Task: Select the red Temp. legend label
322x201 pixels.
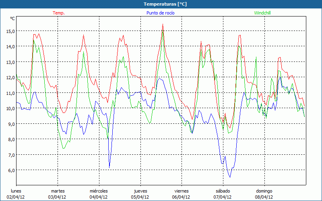Action: pos(59,13)
